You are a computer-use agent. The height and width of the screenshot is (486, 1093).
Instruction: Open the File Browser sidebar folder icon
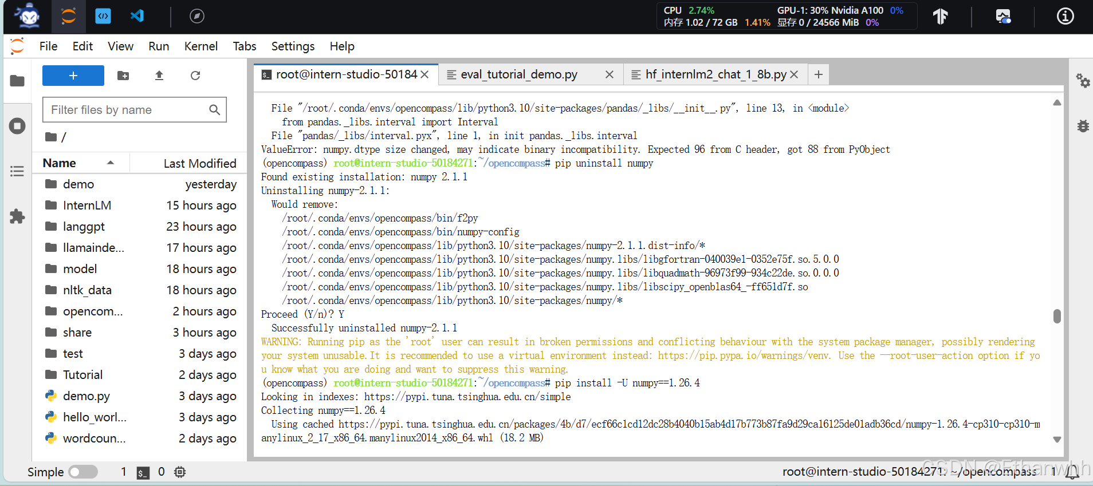[x=17, y=81]
